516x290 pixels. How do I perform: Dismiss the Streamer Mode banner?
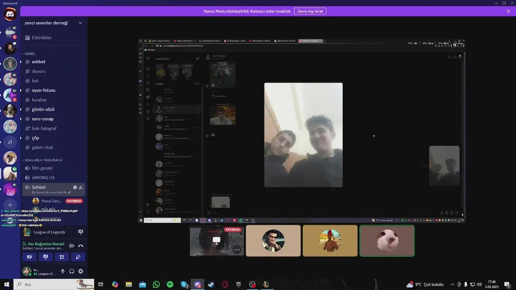click(508, 11)
